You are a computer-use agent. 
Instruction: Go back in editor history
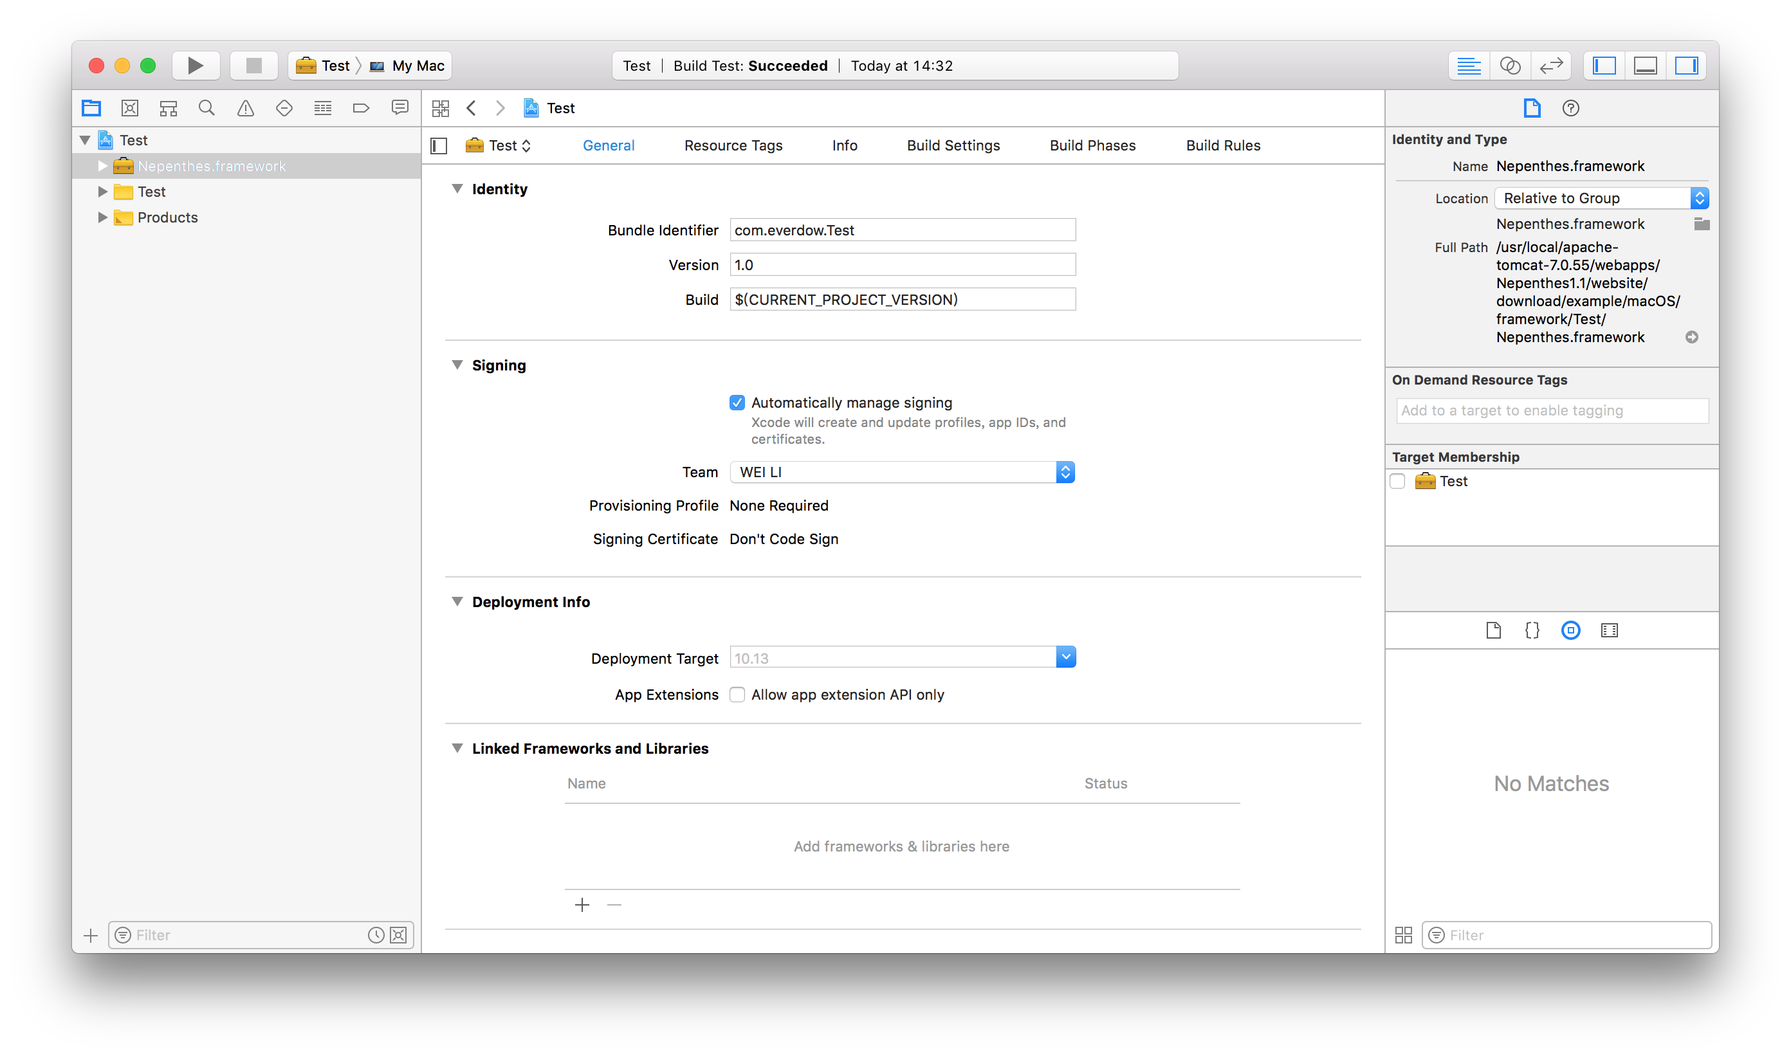click(472, 108)
